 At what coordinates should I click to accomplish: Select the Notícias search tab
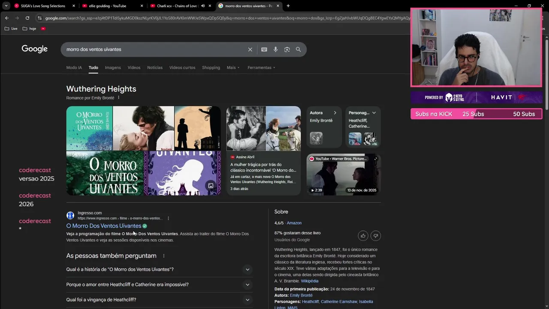pos(155,67)
